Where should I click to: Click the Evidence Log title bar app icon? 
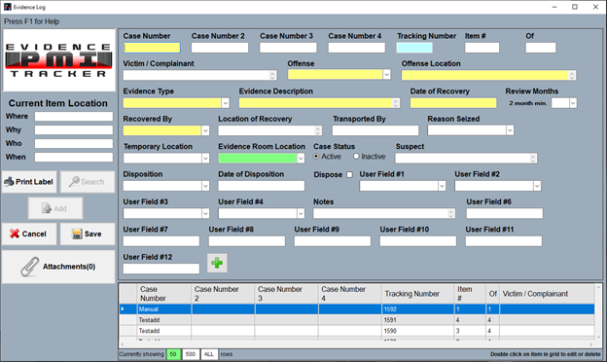tap(8, 7)
